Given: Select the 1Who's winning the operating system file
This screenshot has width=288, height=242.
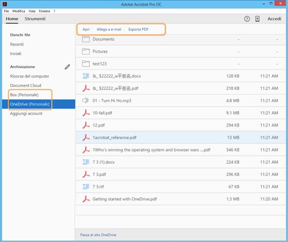Looking at the screenshot, I should pos(151,150).
